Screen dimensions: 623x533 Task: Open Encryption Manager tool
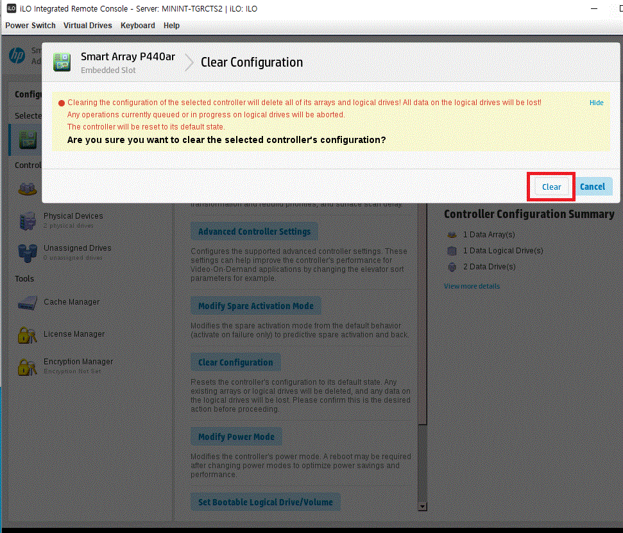(x=78, y=361)
